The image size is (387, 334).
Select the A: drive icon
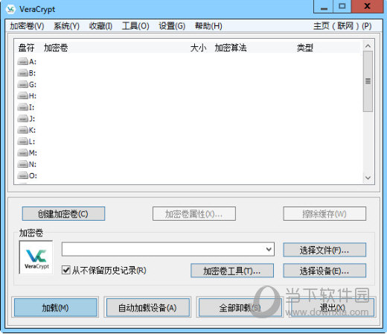[22, 61]
